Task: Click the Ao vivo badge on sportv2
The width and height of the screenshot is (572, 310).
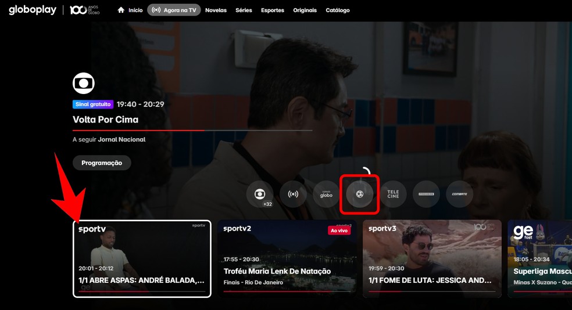Action: tap(339, 230)
